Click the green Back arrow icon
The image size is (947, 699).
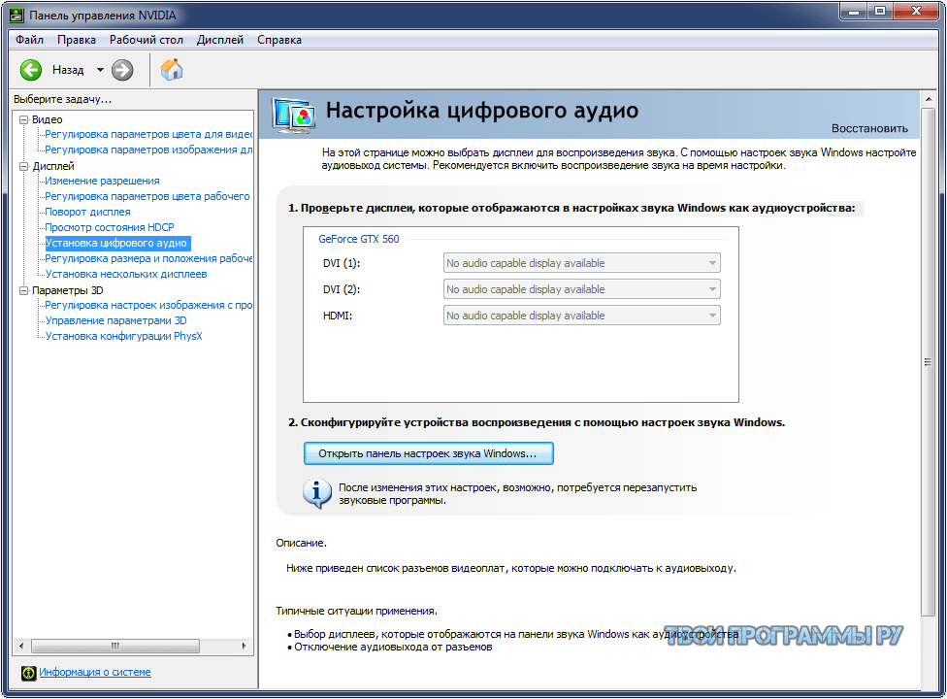coord(31,70)
